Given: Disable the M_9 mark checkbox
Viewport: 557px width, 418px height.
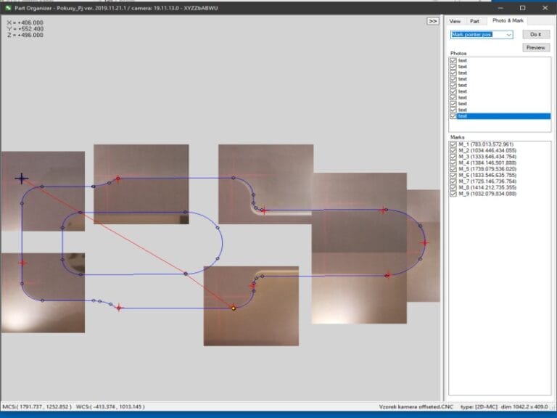Looking at the screenshot, I should [453, 194].
